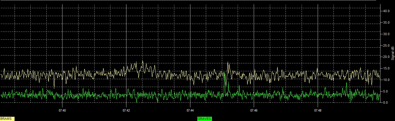Click the 10.0 dB axis value

tap(386, 80)
